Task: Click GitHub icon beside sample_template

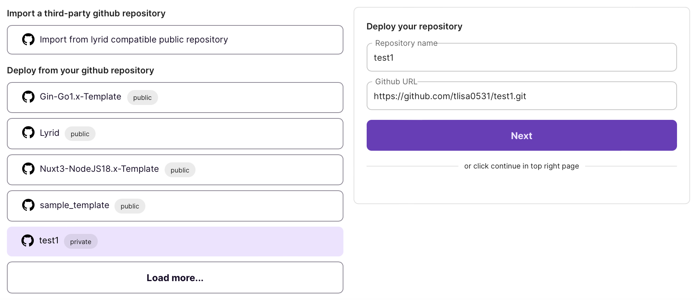Action: [28, 205]
